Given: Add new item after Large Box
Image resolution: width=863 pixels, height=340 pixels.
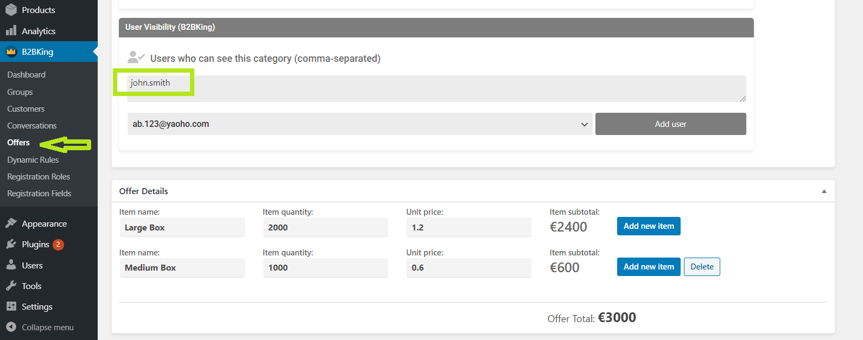Looking at the screenshot, I should coord(649,226).
